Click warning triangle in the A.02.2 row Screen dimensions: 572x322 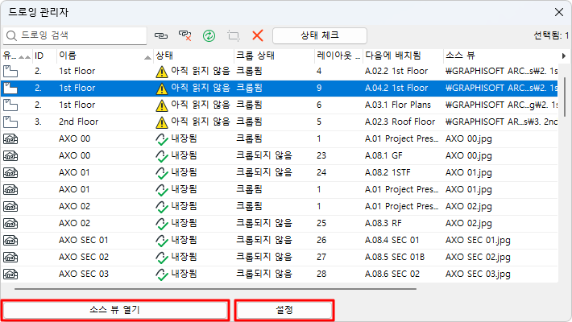tap(162, 72)
